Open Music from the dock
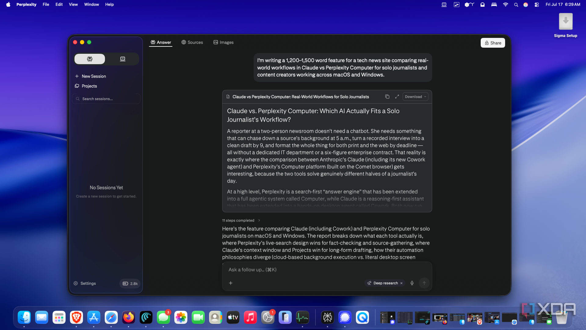 pyautogui.click(x=250, y=317)
